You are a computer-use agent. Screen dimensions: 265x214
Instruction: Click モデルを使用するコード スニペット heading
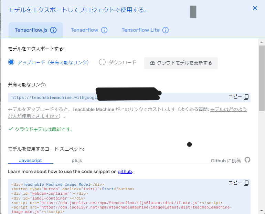pos(46,149)
